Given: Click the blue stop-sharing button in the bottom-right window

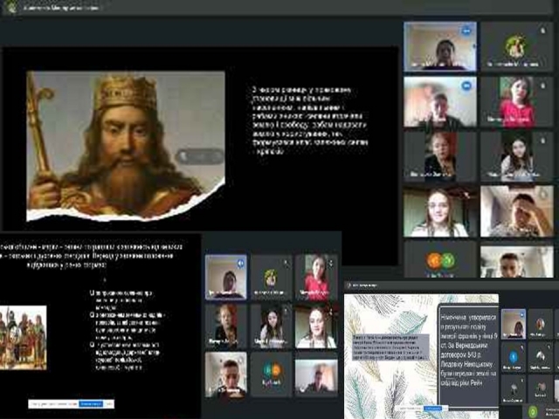Looking at the screenshot, I should (x=432, y=408).
